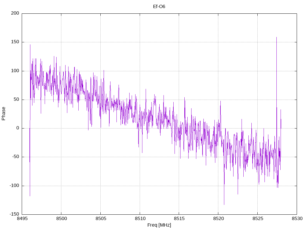305x229 pixels.
Task: Click x-axis tick label 8495
Action: tap(22, 219)
